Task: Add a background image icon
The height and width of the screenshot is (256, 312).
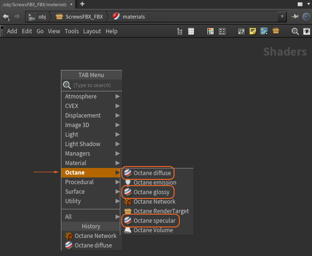Action: click(x=264, y=31)
